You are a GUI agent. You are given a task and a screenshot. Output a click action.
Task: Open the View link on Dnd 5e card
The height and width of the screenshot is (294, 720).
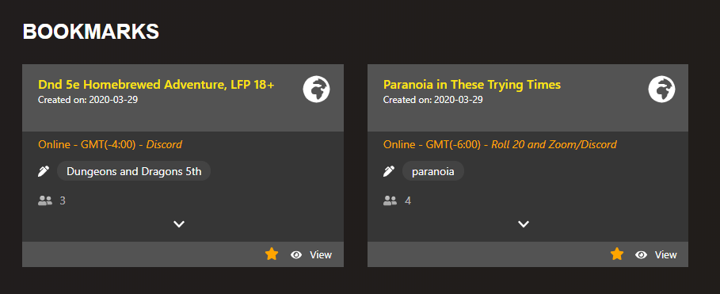pyautogui.click(x=321, y=254)
